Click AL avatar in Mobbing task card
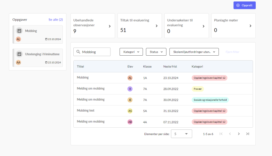272x156 pixels. click(x=18, y=39)
